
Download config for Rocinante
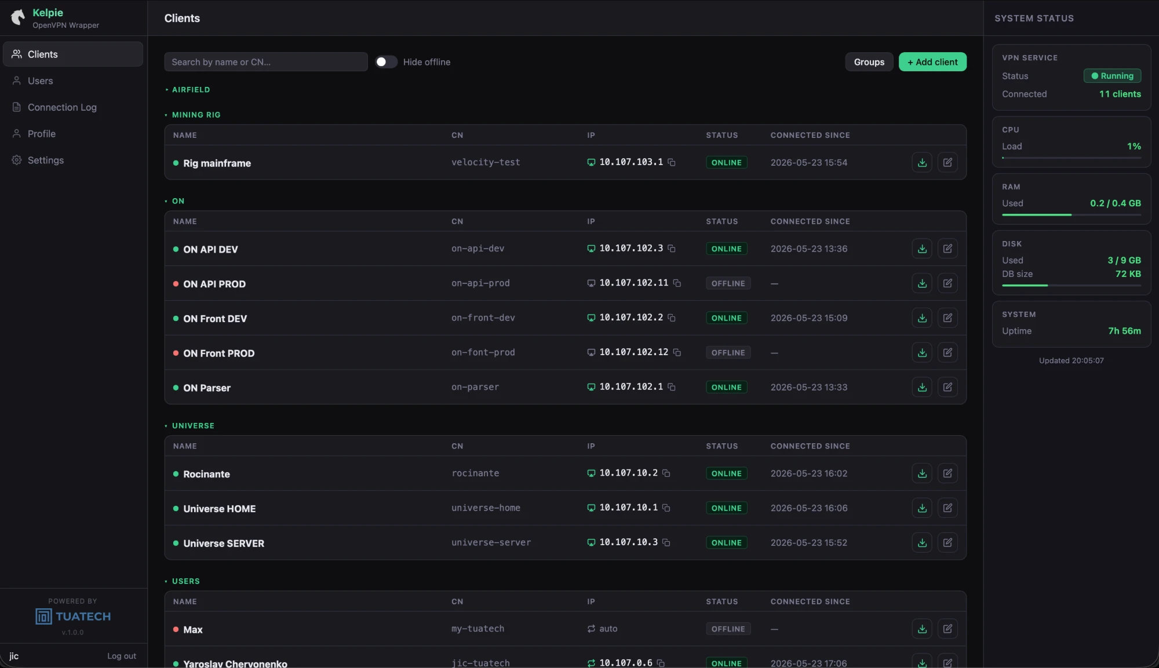(922, 473)
